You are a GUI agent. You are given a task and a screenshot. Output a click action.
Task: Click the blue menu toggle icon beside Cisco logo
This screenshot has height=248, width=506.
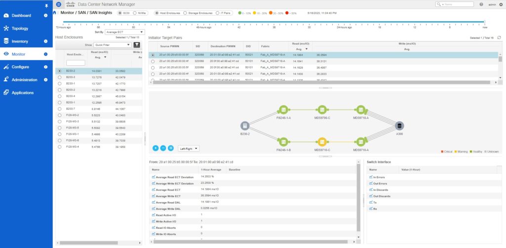click(58, 4)
